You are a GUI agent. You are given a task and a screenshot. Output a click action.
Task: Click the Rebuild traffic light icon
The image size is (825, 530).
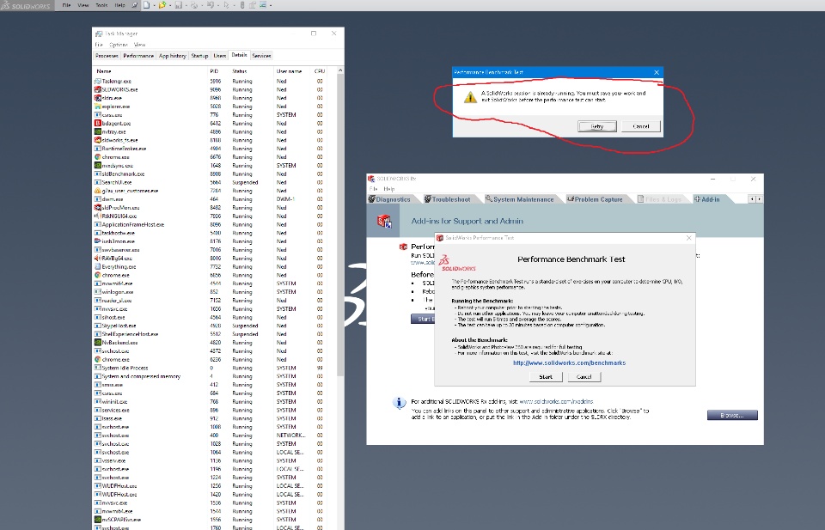[242, 5]
